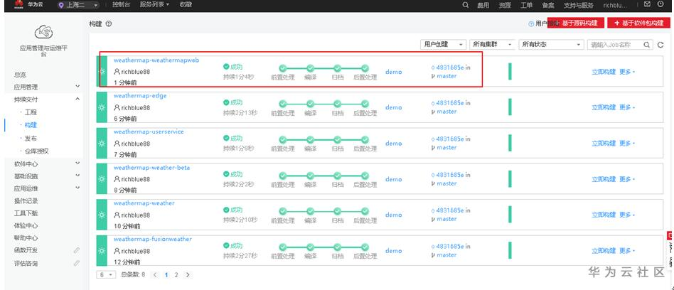The image size is (674, 290).
Task: Click 后置处理 stage check of weathermap-fusionweather
Action: point(365,247)
